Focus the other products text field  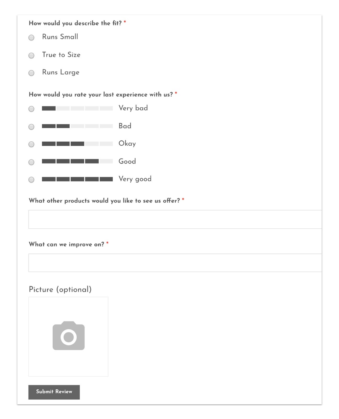point(175,219)
